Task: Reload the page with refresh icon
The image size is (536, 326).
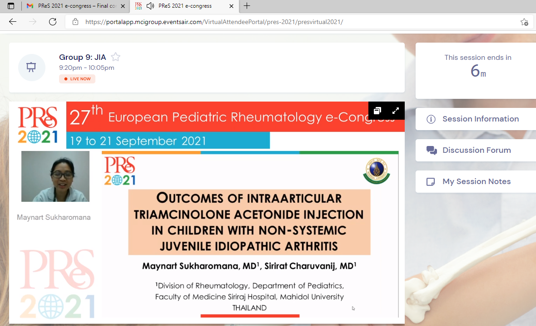Action: pyautogui.click(x=53, y=22)
